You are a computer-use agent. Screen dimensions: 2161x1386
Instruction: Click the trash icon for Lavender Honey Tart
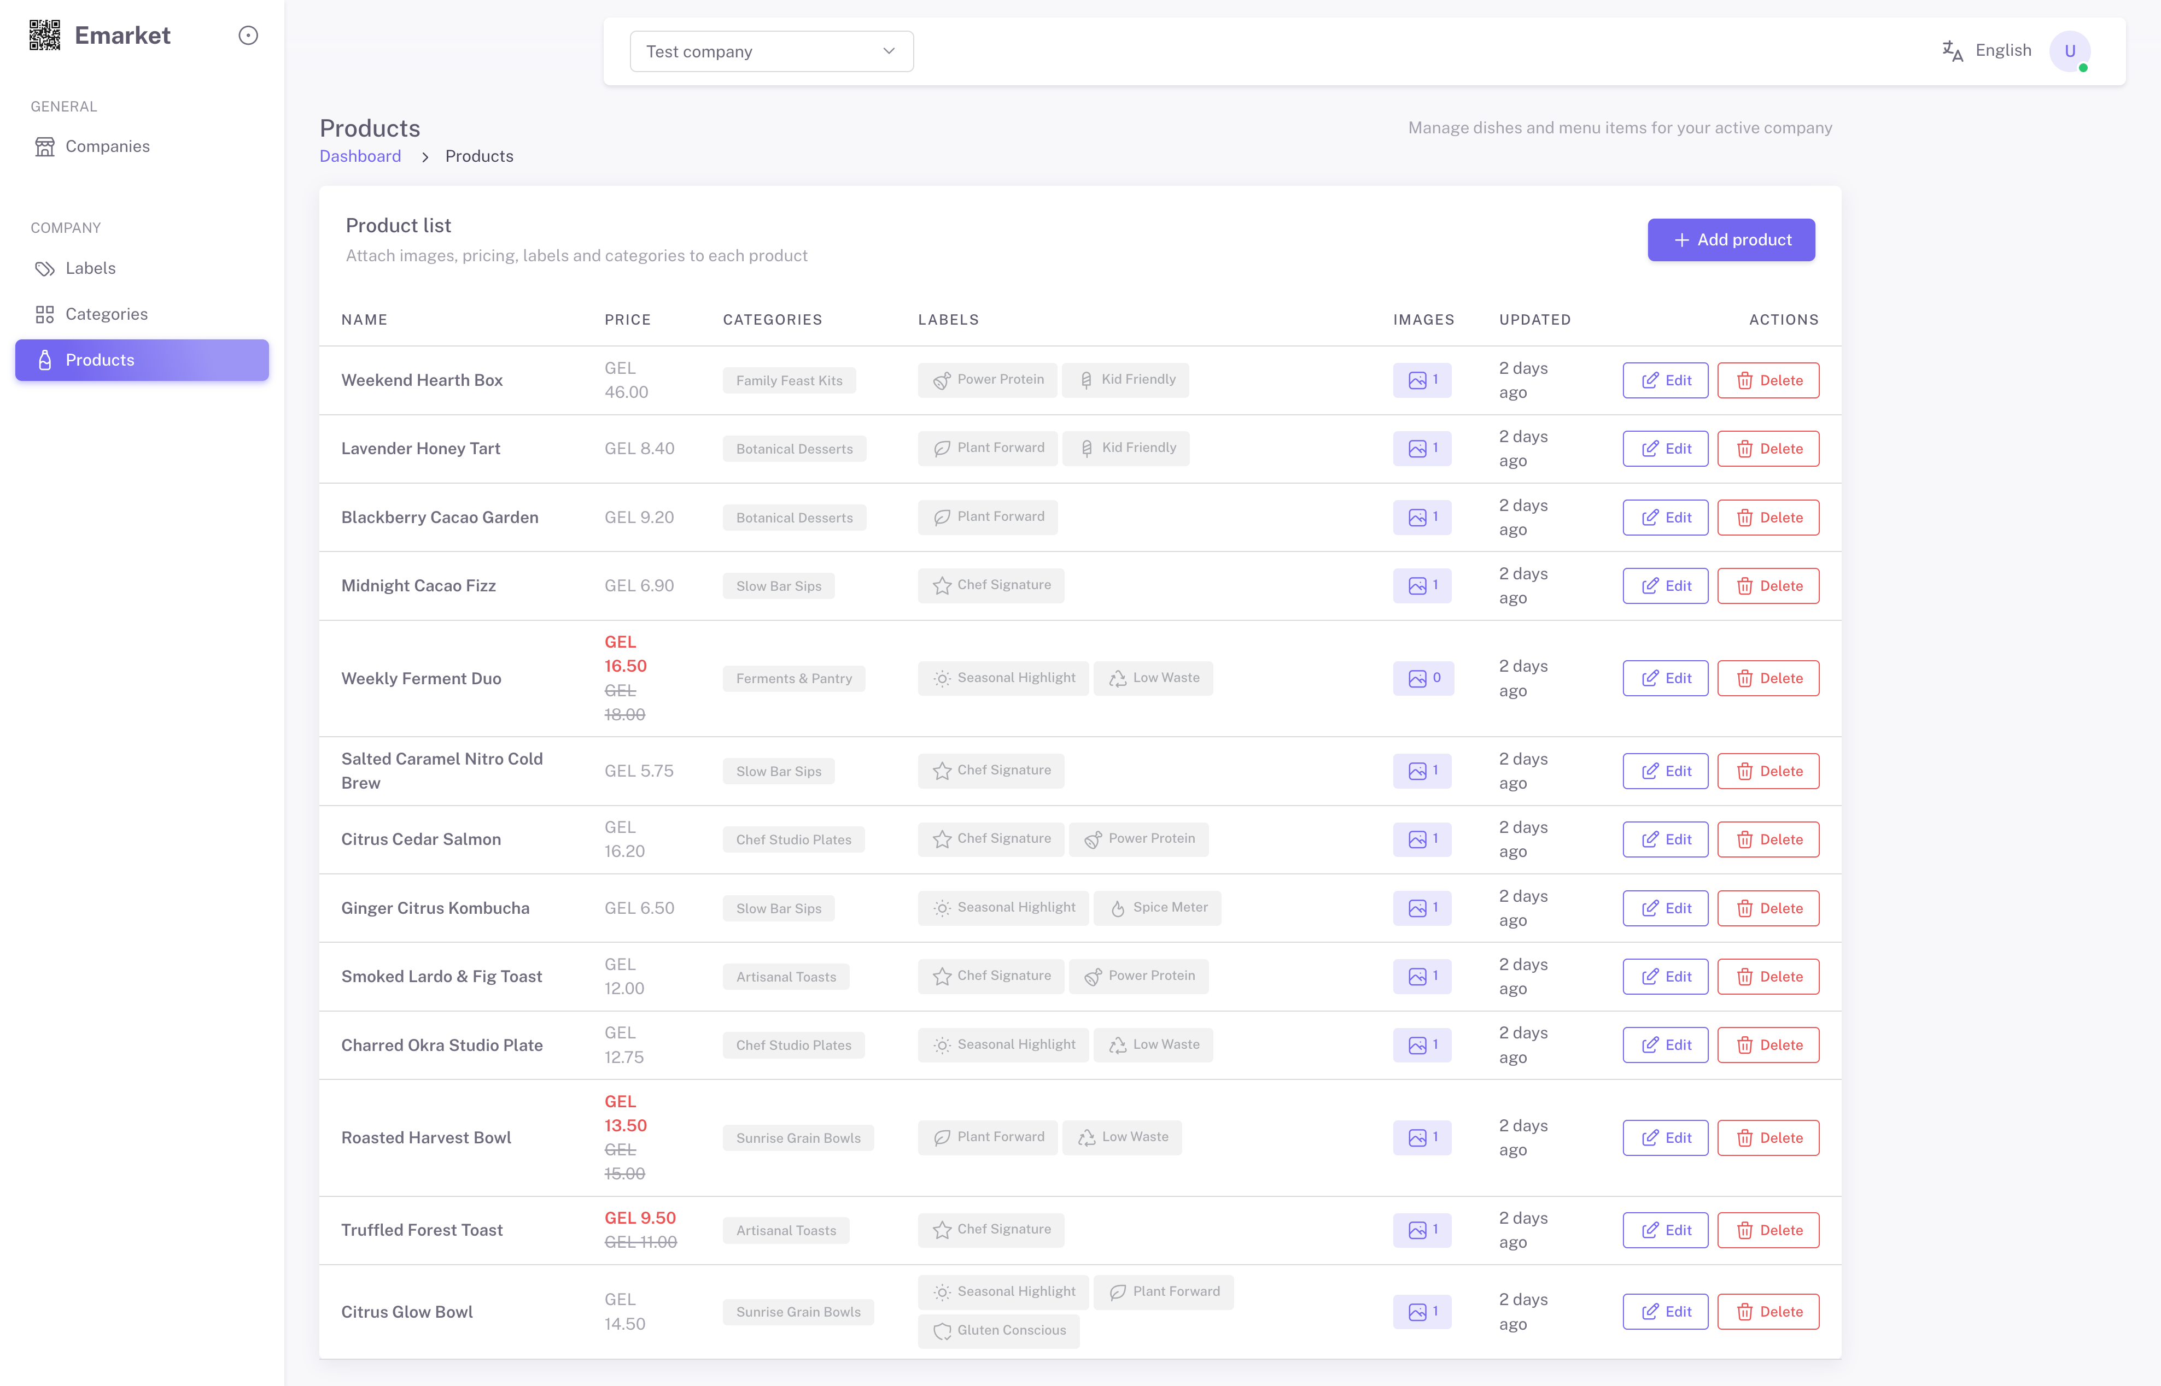click(1745, 448)
